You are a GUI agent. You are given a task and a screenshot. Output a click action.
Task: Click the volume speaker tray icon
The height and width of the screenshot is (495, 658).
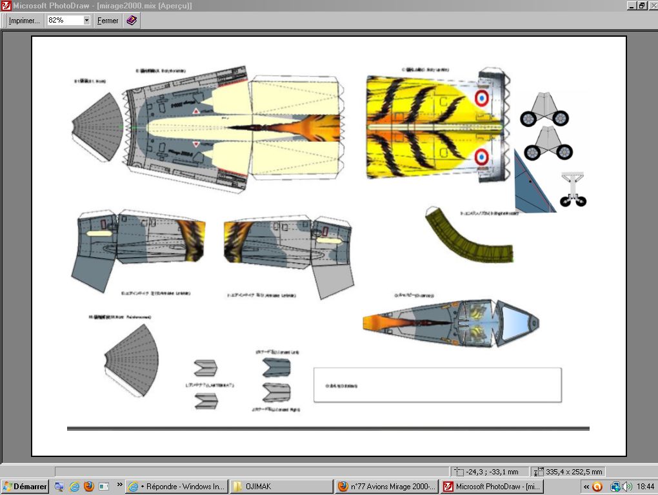click(x=627, y=487)
